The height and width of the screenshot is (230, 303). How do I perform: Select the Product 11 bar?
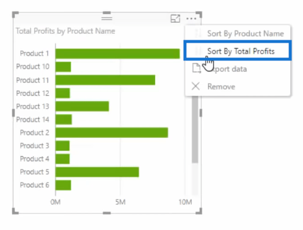pos(105,80)
